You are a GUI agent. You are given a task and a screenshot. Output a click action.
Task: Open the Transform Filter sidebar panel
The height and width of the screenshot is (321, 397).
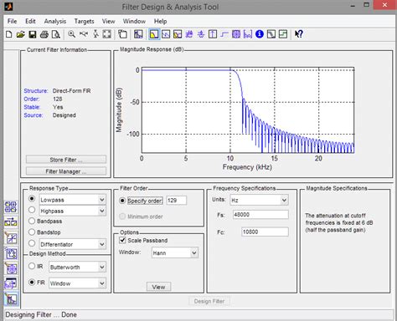pyautogui.click(x=11, y=222)
